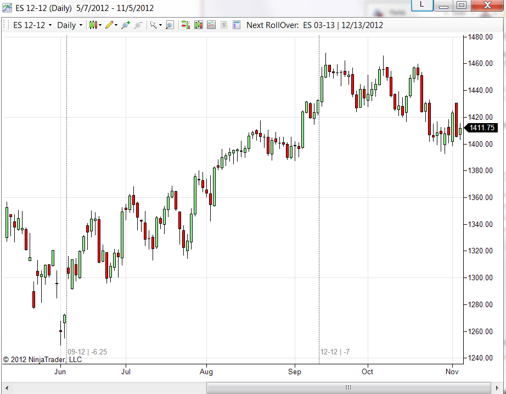This screenshot has height=394, width=506.
Task: Click the Nov time axis label
Action: [452, 371]
